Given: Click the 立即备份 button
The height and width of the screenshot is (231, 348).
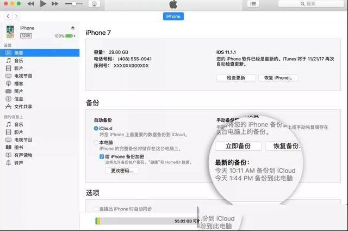Looking at the screenshot, I should point(238,146).
